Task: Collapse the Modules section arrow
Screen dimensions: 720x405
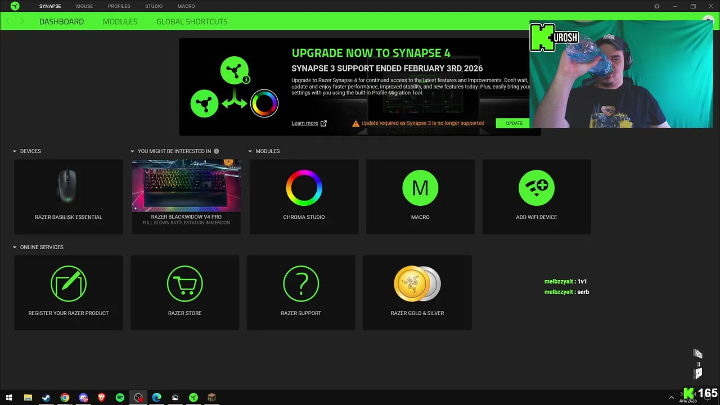Action: [250, 151]
